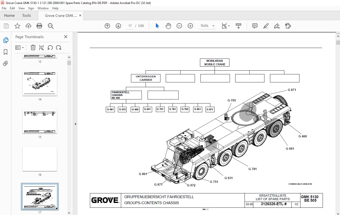The image size is (340, 215).
Task: Close the Page Thumbnails panel
Action: pyautogui.click(x=65, y=37)
